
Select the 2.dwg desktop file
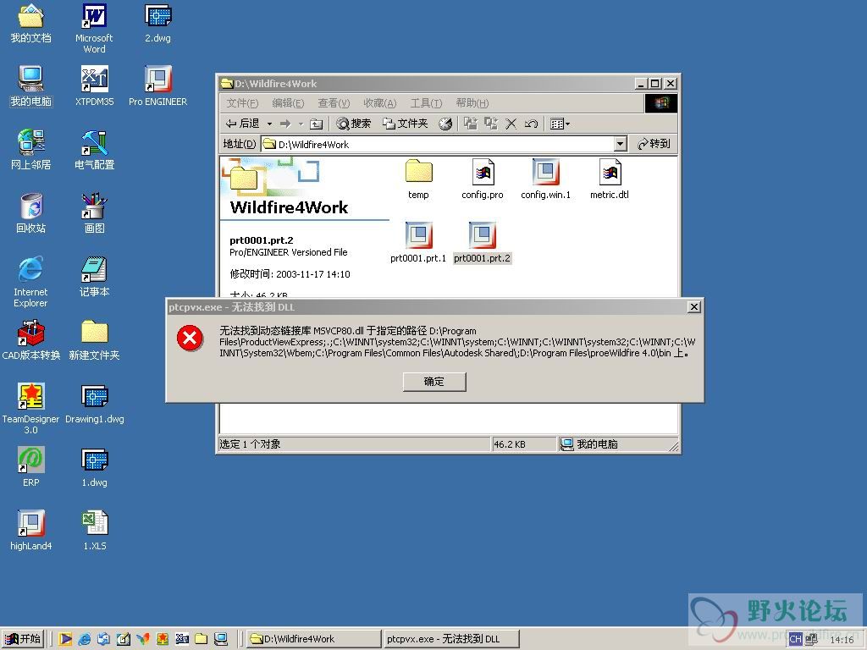158,23
